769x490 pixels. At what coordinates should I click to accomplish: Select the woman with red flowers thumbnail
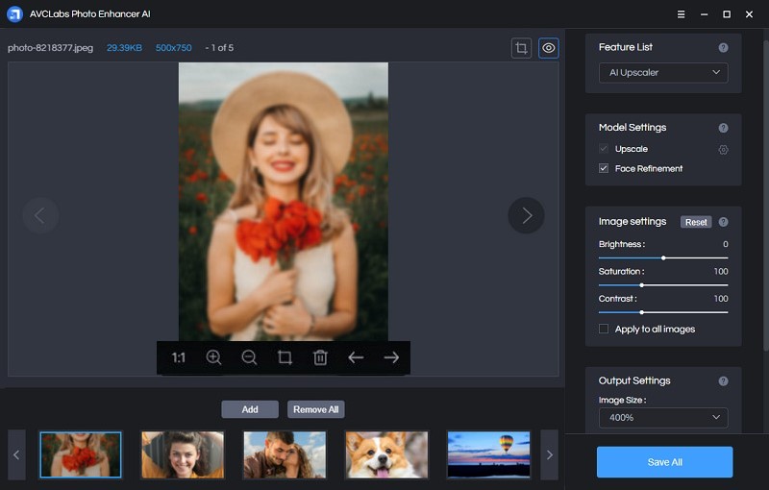click(81, 454)
